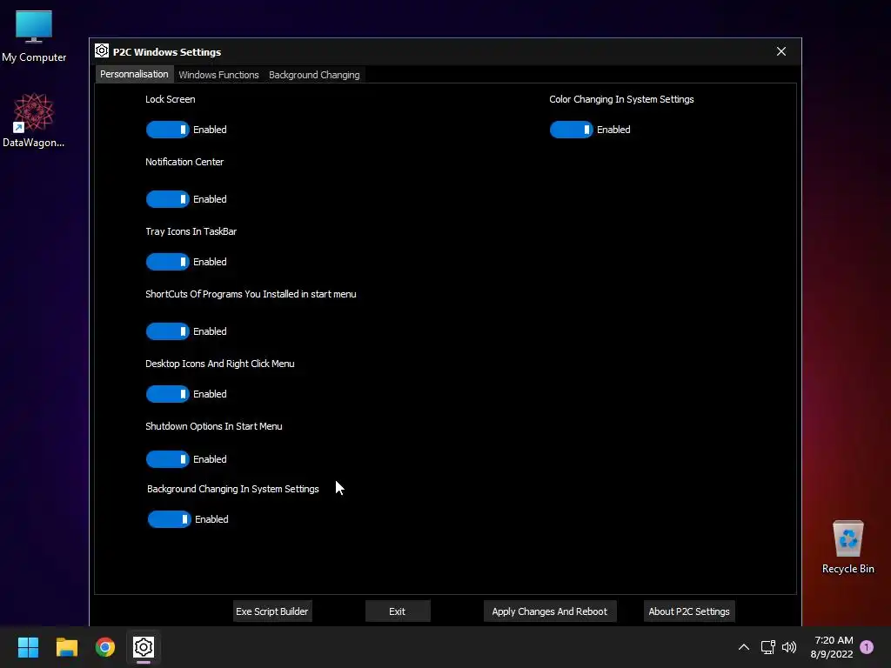Select the DataWagon desktop shortcut

pos(34,120)
